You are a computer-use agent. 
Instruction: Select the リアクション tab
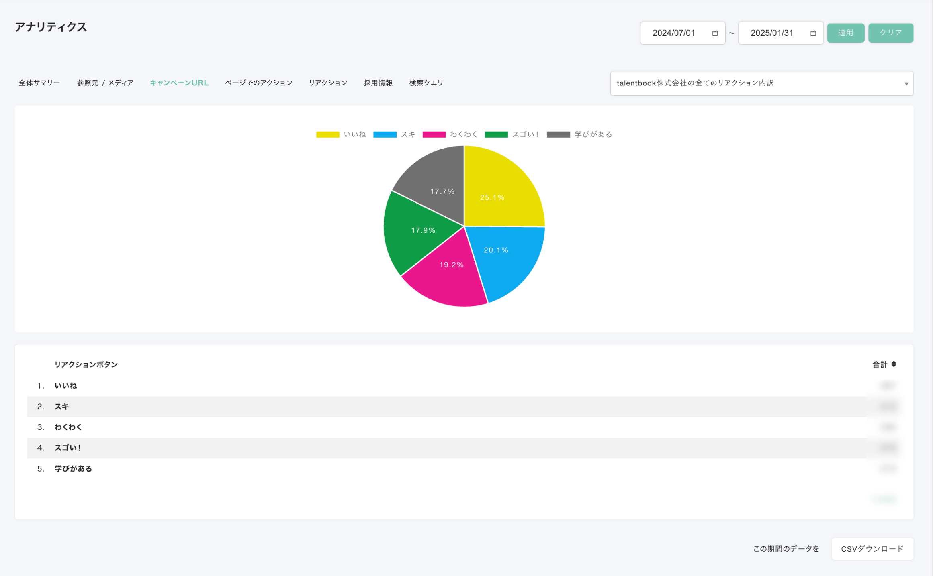[327, 83]
